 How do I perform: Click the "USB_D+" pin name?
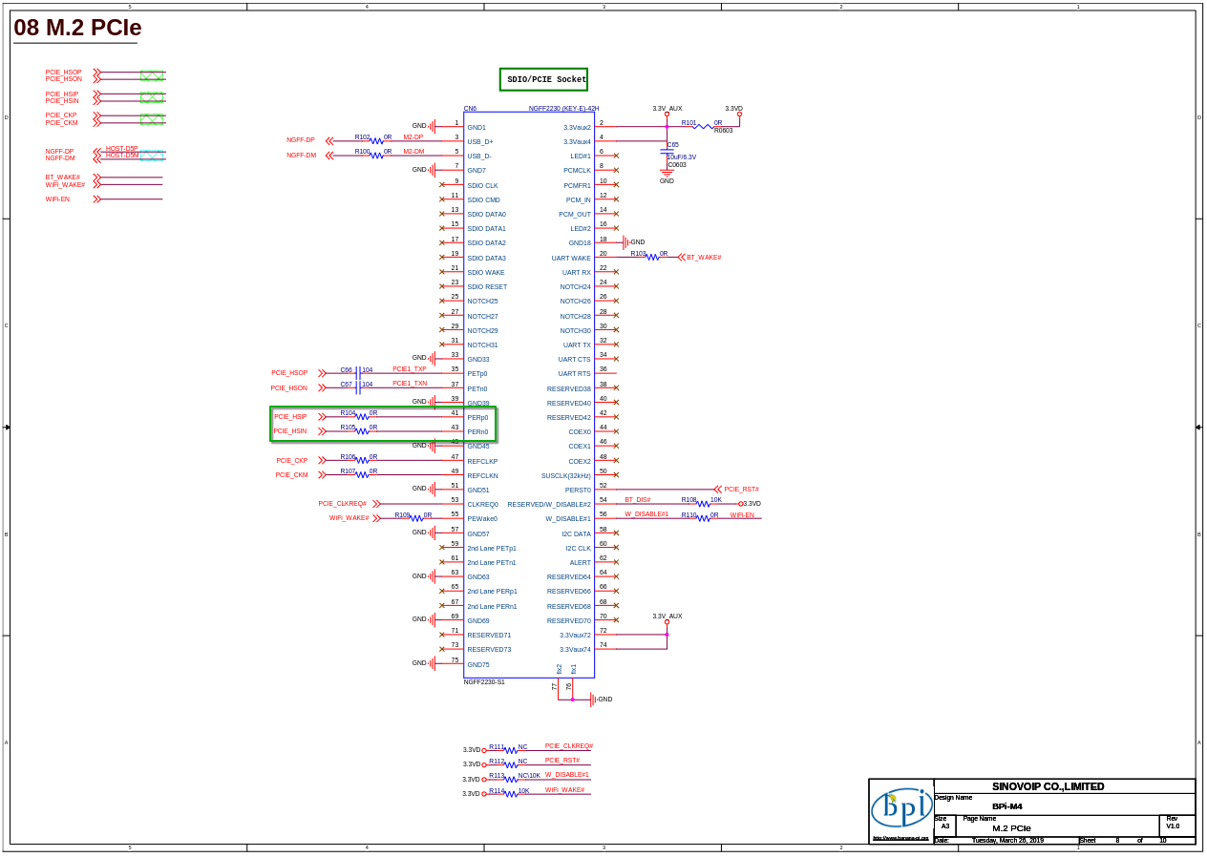coord(480,142)
